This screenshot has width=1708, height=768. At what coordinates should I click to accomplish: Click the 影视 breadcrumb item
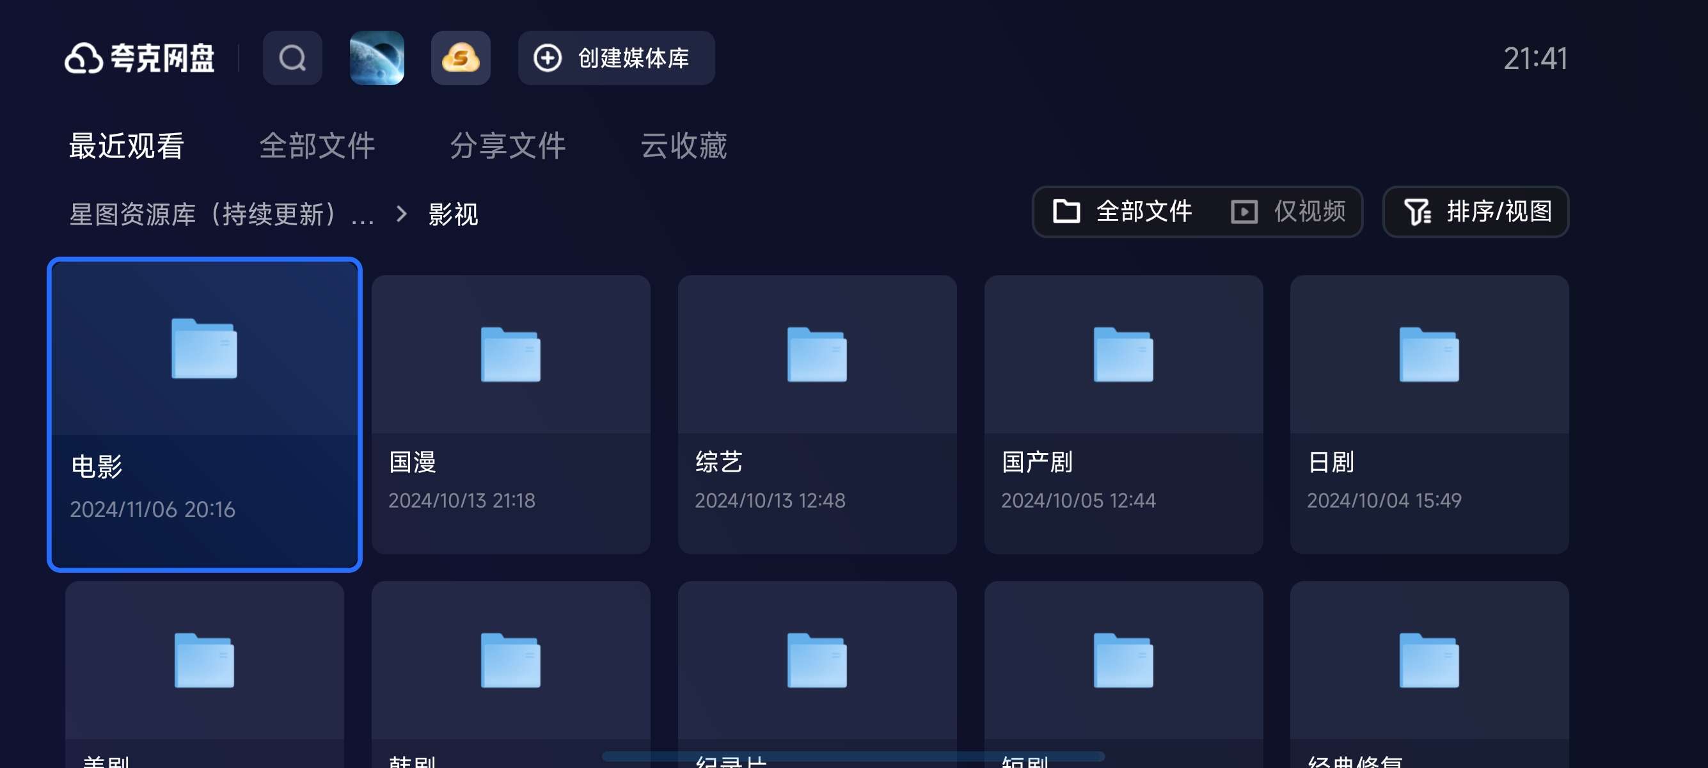pyautogui.click(x=453, y=214)
